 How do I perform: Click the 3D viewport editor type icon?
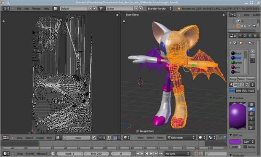coord(127,138)
